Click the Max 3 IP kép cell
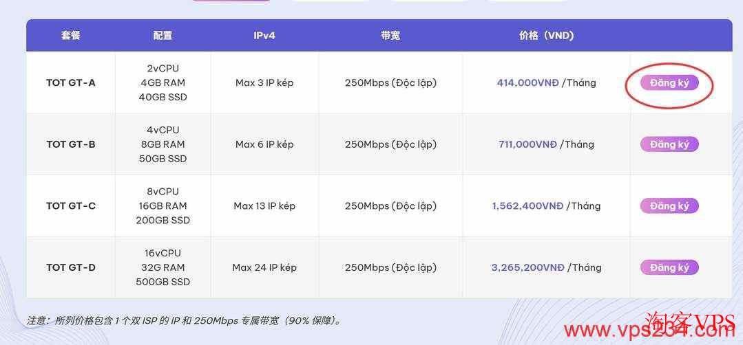 coord(264,82)
